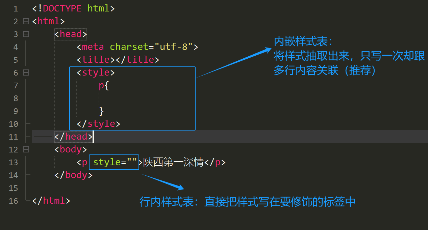Click the style attribute in the p tag
Viewport: 428px width, 230px height.
point(107,162)
